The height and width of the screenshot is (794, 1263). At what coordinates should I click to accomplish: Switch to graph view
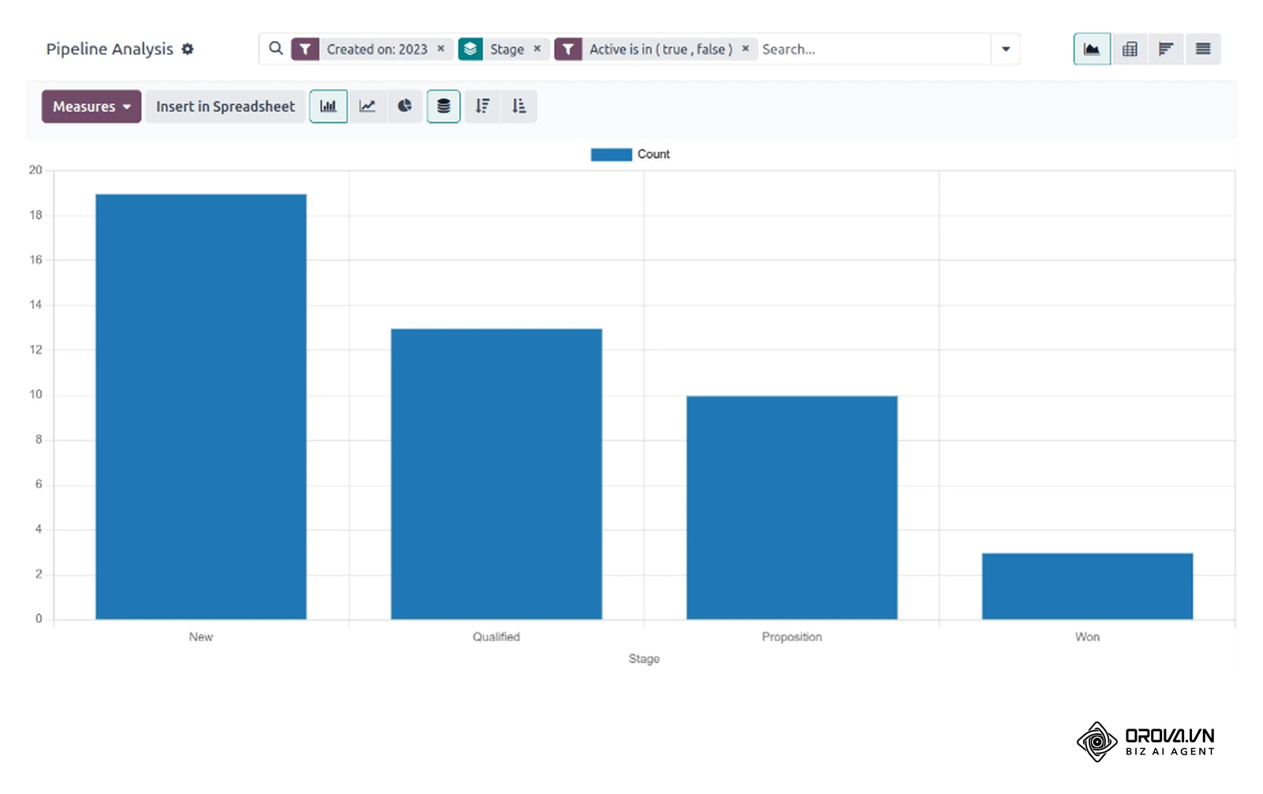(x=1092, y=49)
